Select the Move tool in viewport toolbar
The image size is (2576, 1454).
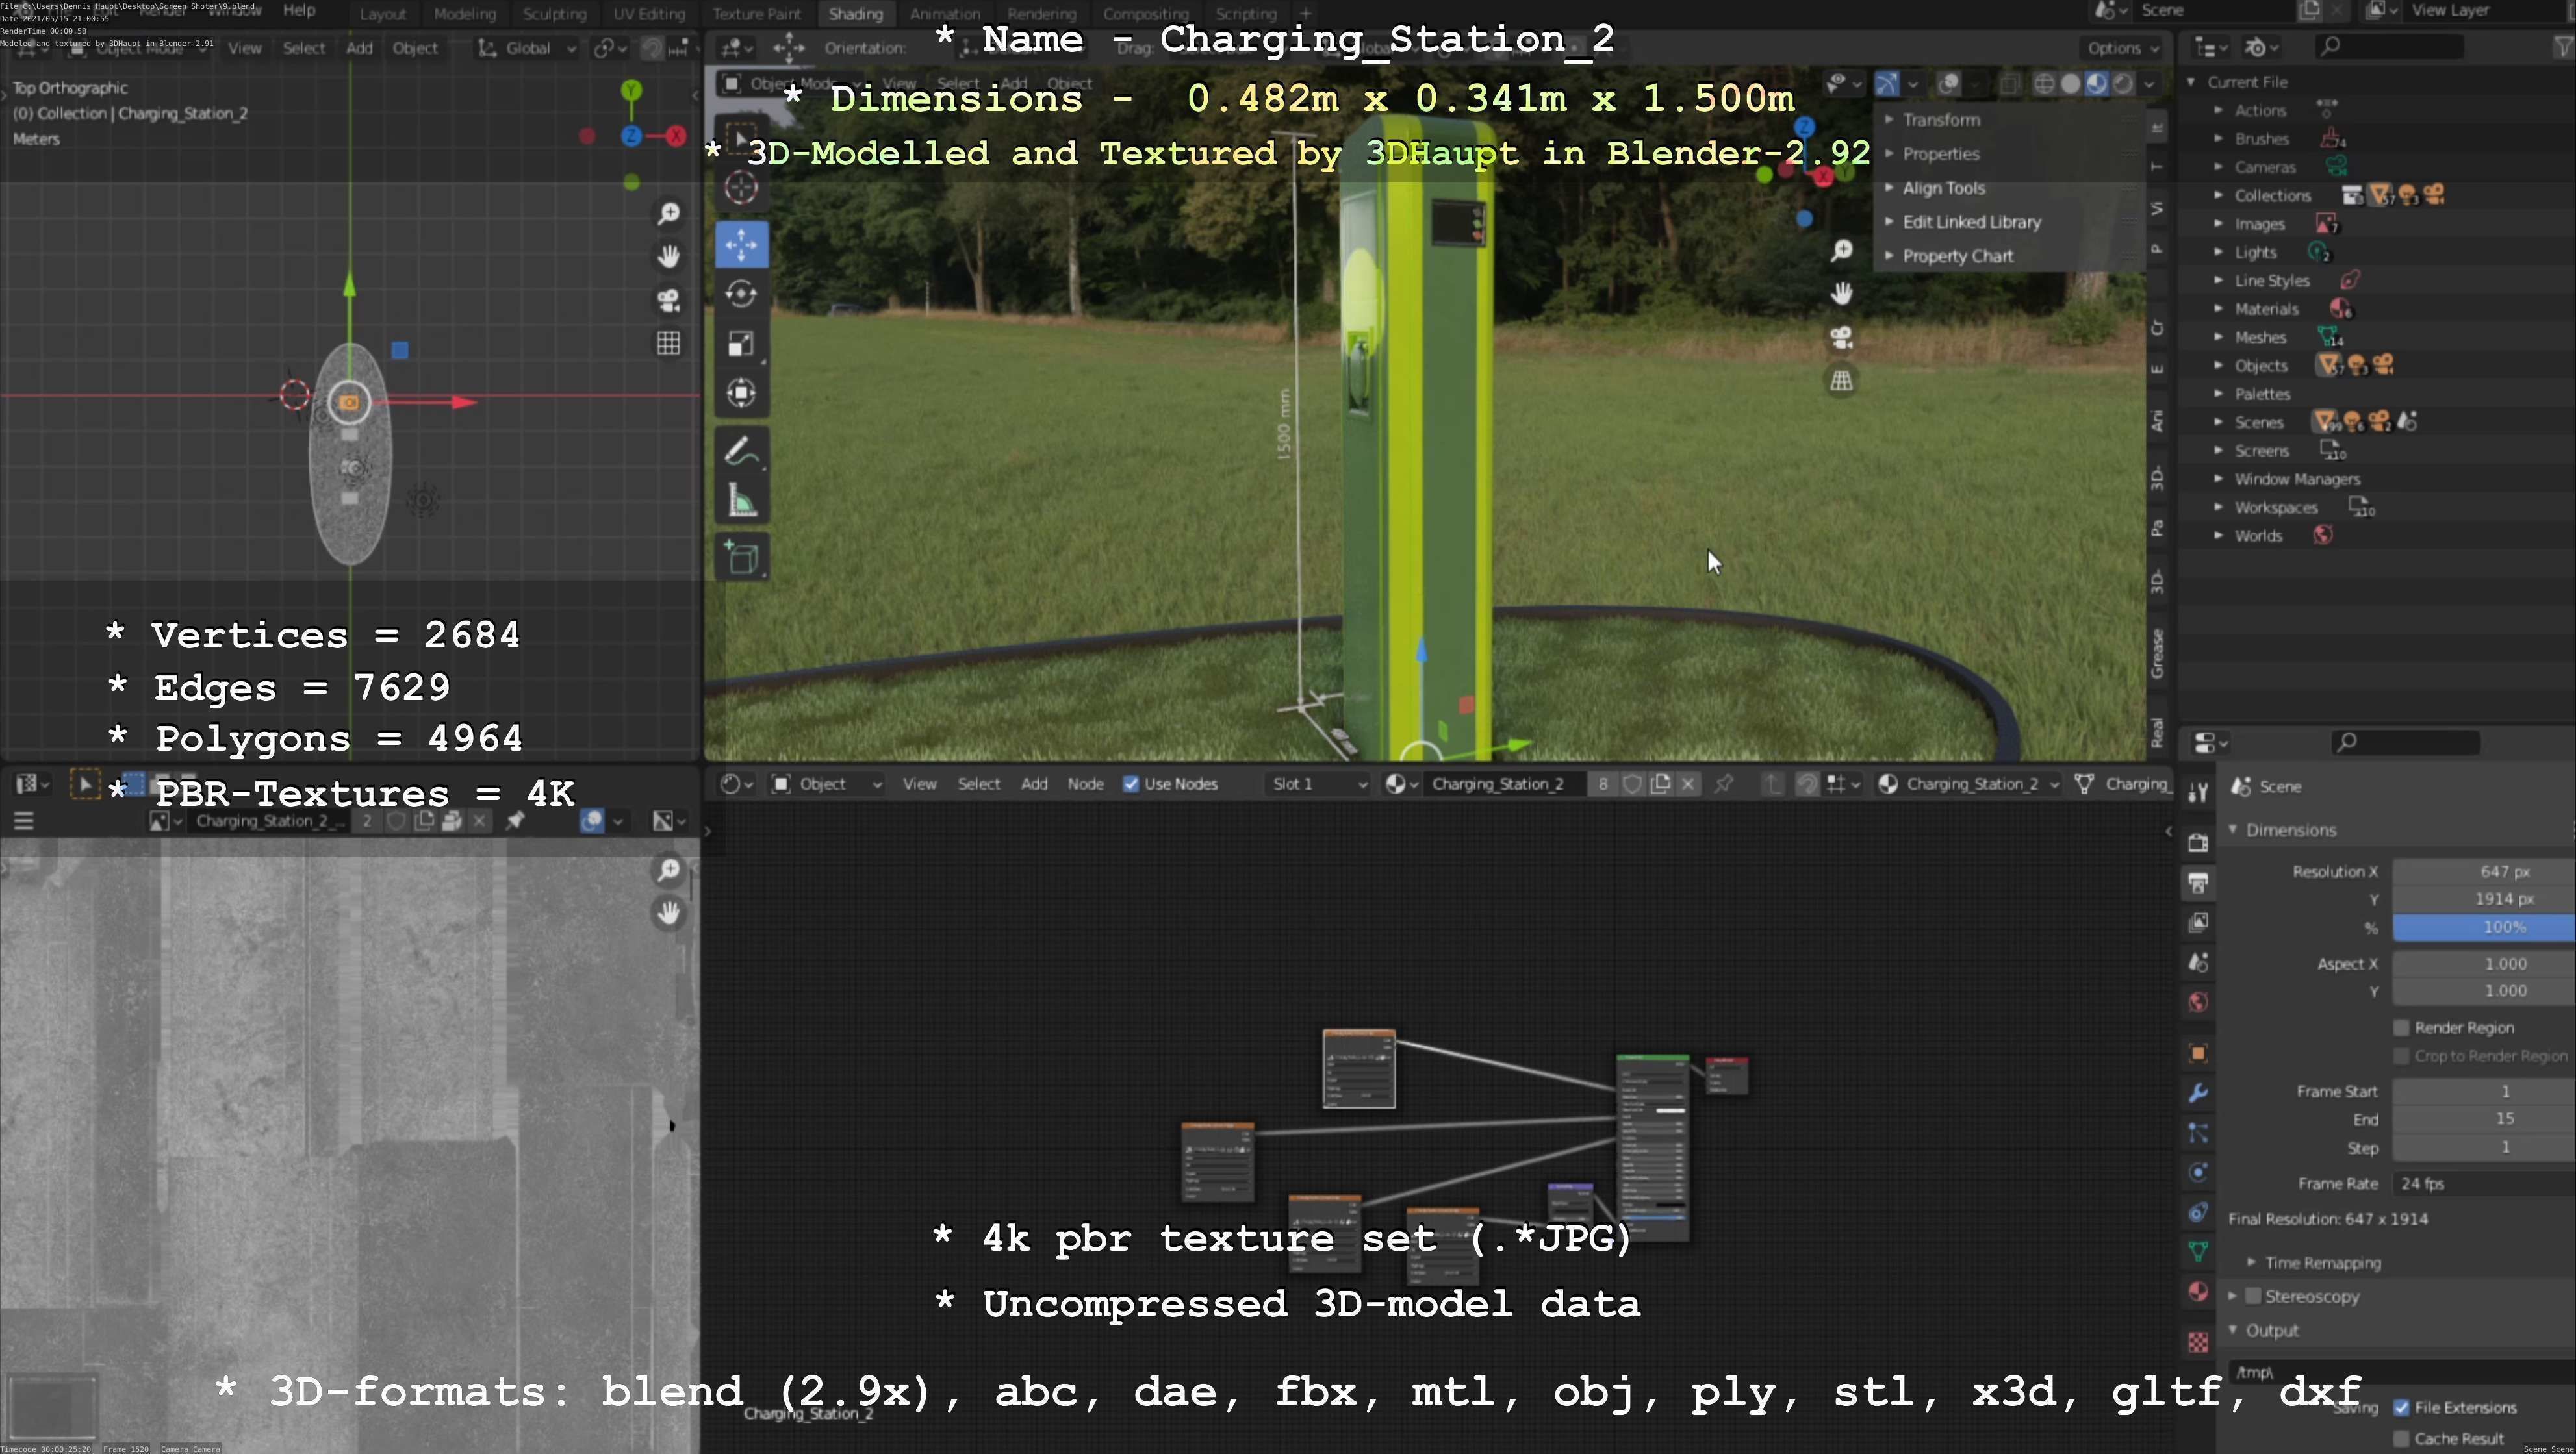(741, 245)
